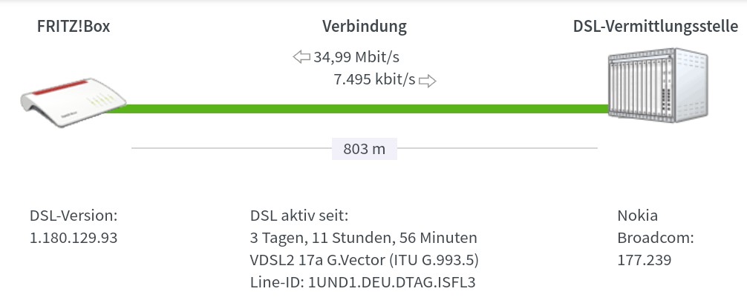Click the DSL-Version label
The image size is (747, 300).
pos(74,216)
